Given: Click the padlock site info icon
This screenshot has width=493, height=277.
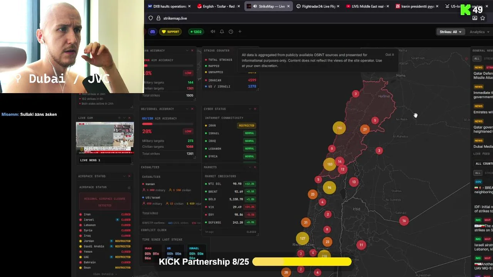Looking at the screenshot, I should click(x=158, y=18).
